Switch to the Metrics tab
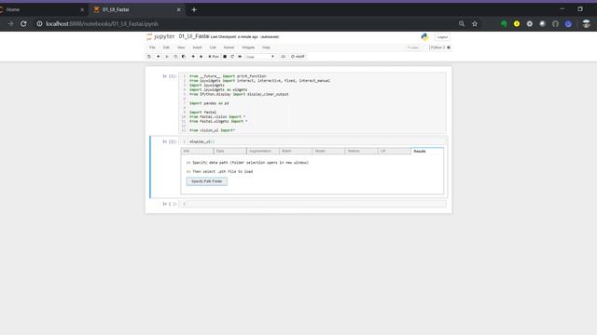The height and width of the screenshot is (335, 597). pyautogui.click(x=361, y=151)
